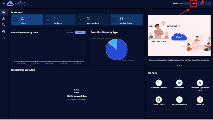Click the Hubspot app icon
The height and width of the screenshot is (120, 213).
click(x=200, y=100)
